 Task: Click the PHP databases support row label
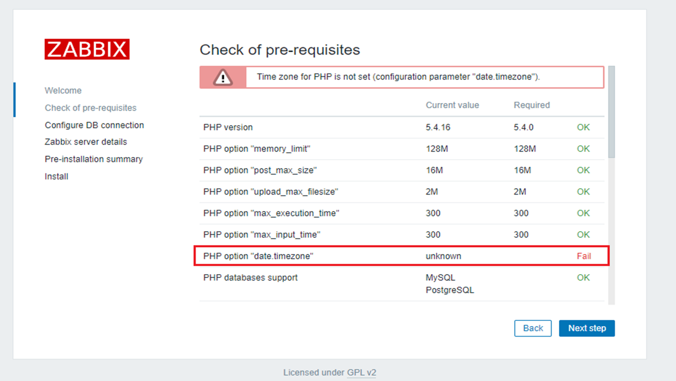250,278
